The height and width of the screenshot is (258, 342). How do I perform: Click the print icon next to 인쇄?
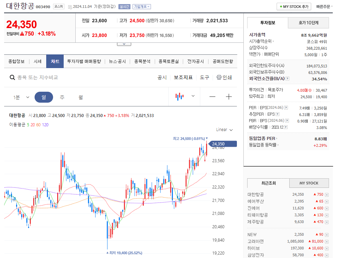219,77
